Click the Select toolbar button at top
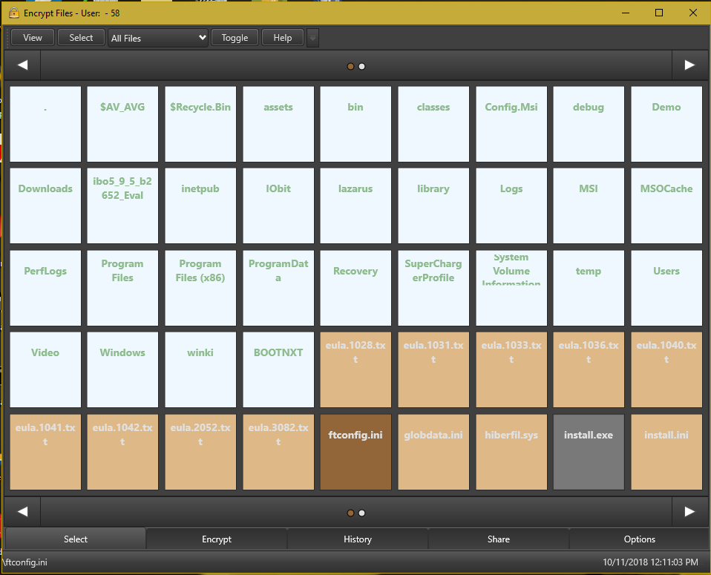Viewport: 711px width, 575px height. coord(81,38)
